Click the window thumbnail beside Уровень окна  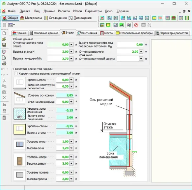(x=19, y=145)
